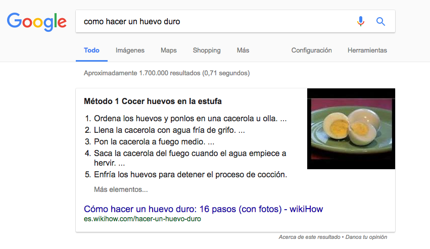430x249 pixels.
Task: Open the 'Cómo hacer un huevo duro' wikiHow link
Action: [203, 209]
